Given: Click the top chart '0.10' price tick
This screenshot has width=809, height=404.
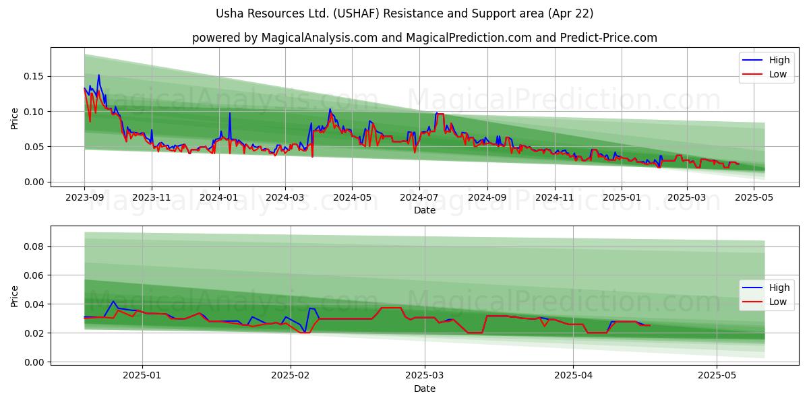Looking at the screenshot, I should click(35, 112).
